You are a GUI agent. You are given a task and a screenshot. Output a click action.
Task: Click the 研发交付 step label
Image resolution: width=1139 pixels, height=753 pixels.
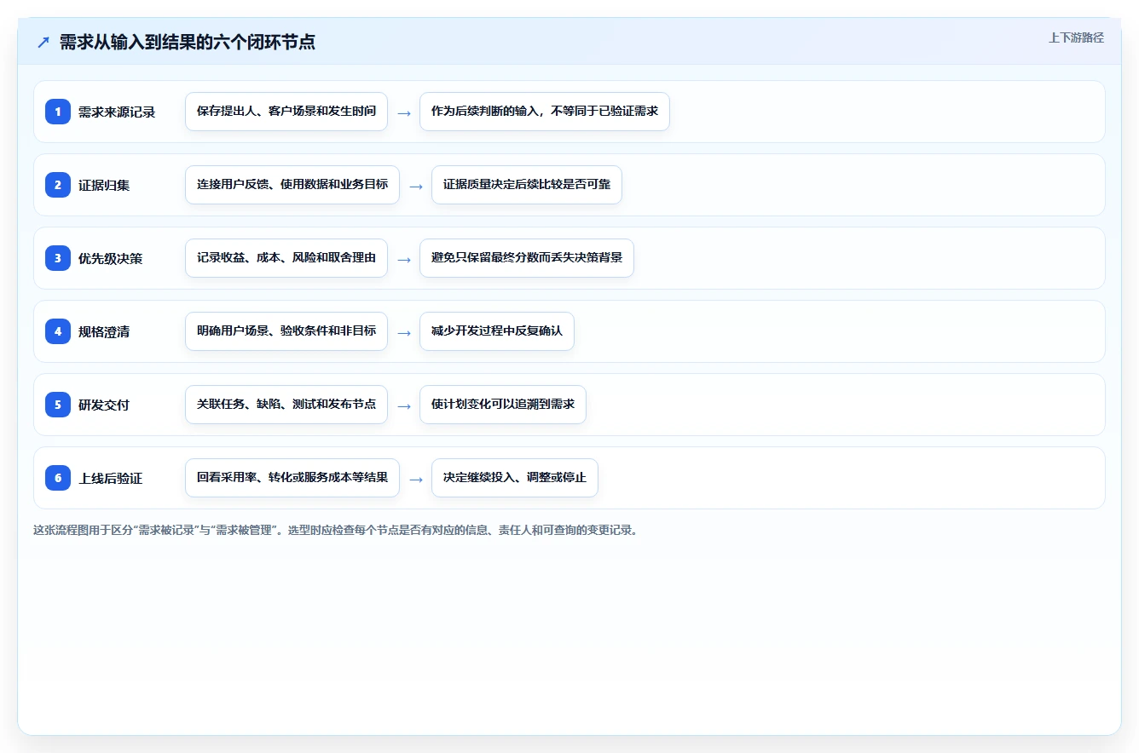pos(104,405)
